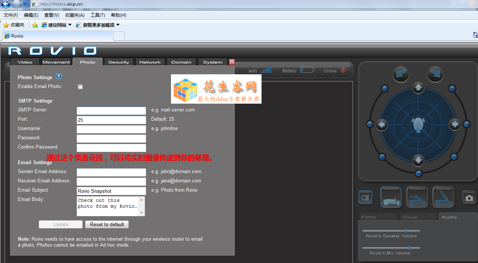Open the 编辑(E) menu

(31, 15)
